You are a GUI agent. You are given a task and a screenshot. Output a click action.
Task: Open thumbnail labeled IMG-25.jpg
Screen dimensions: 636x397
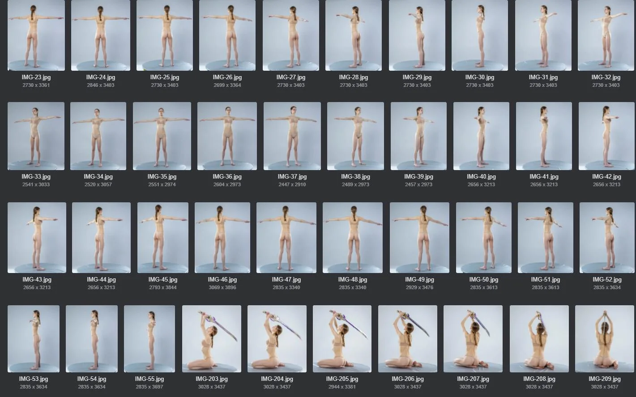point(165,35)
